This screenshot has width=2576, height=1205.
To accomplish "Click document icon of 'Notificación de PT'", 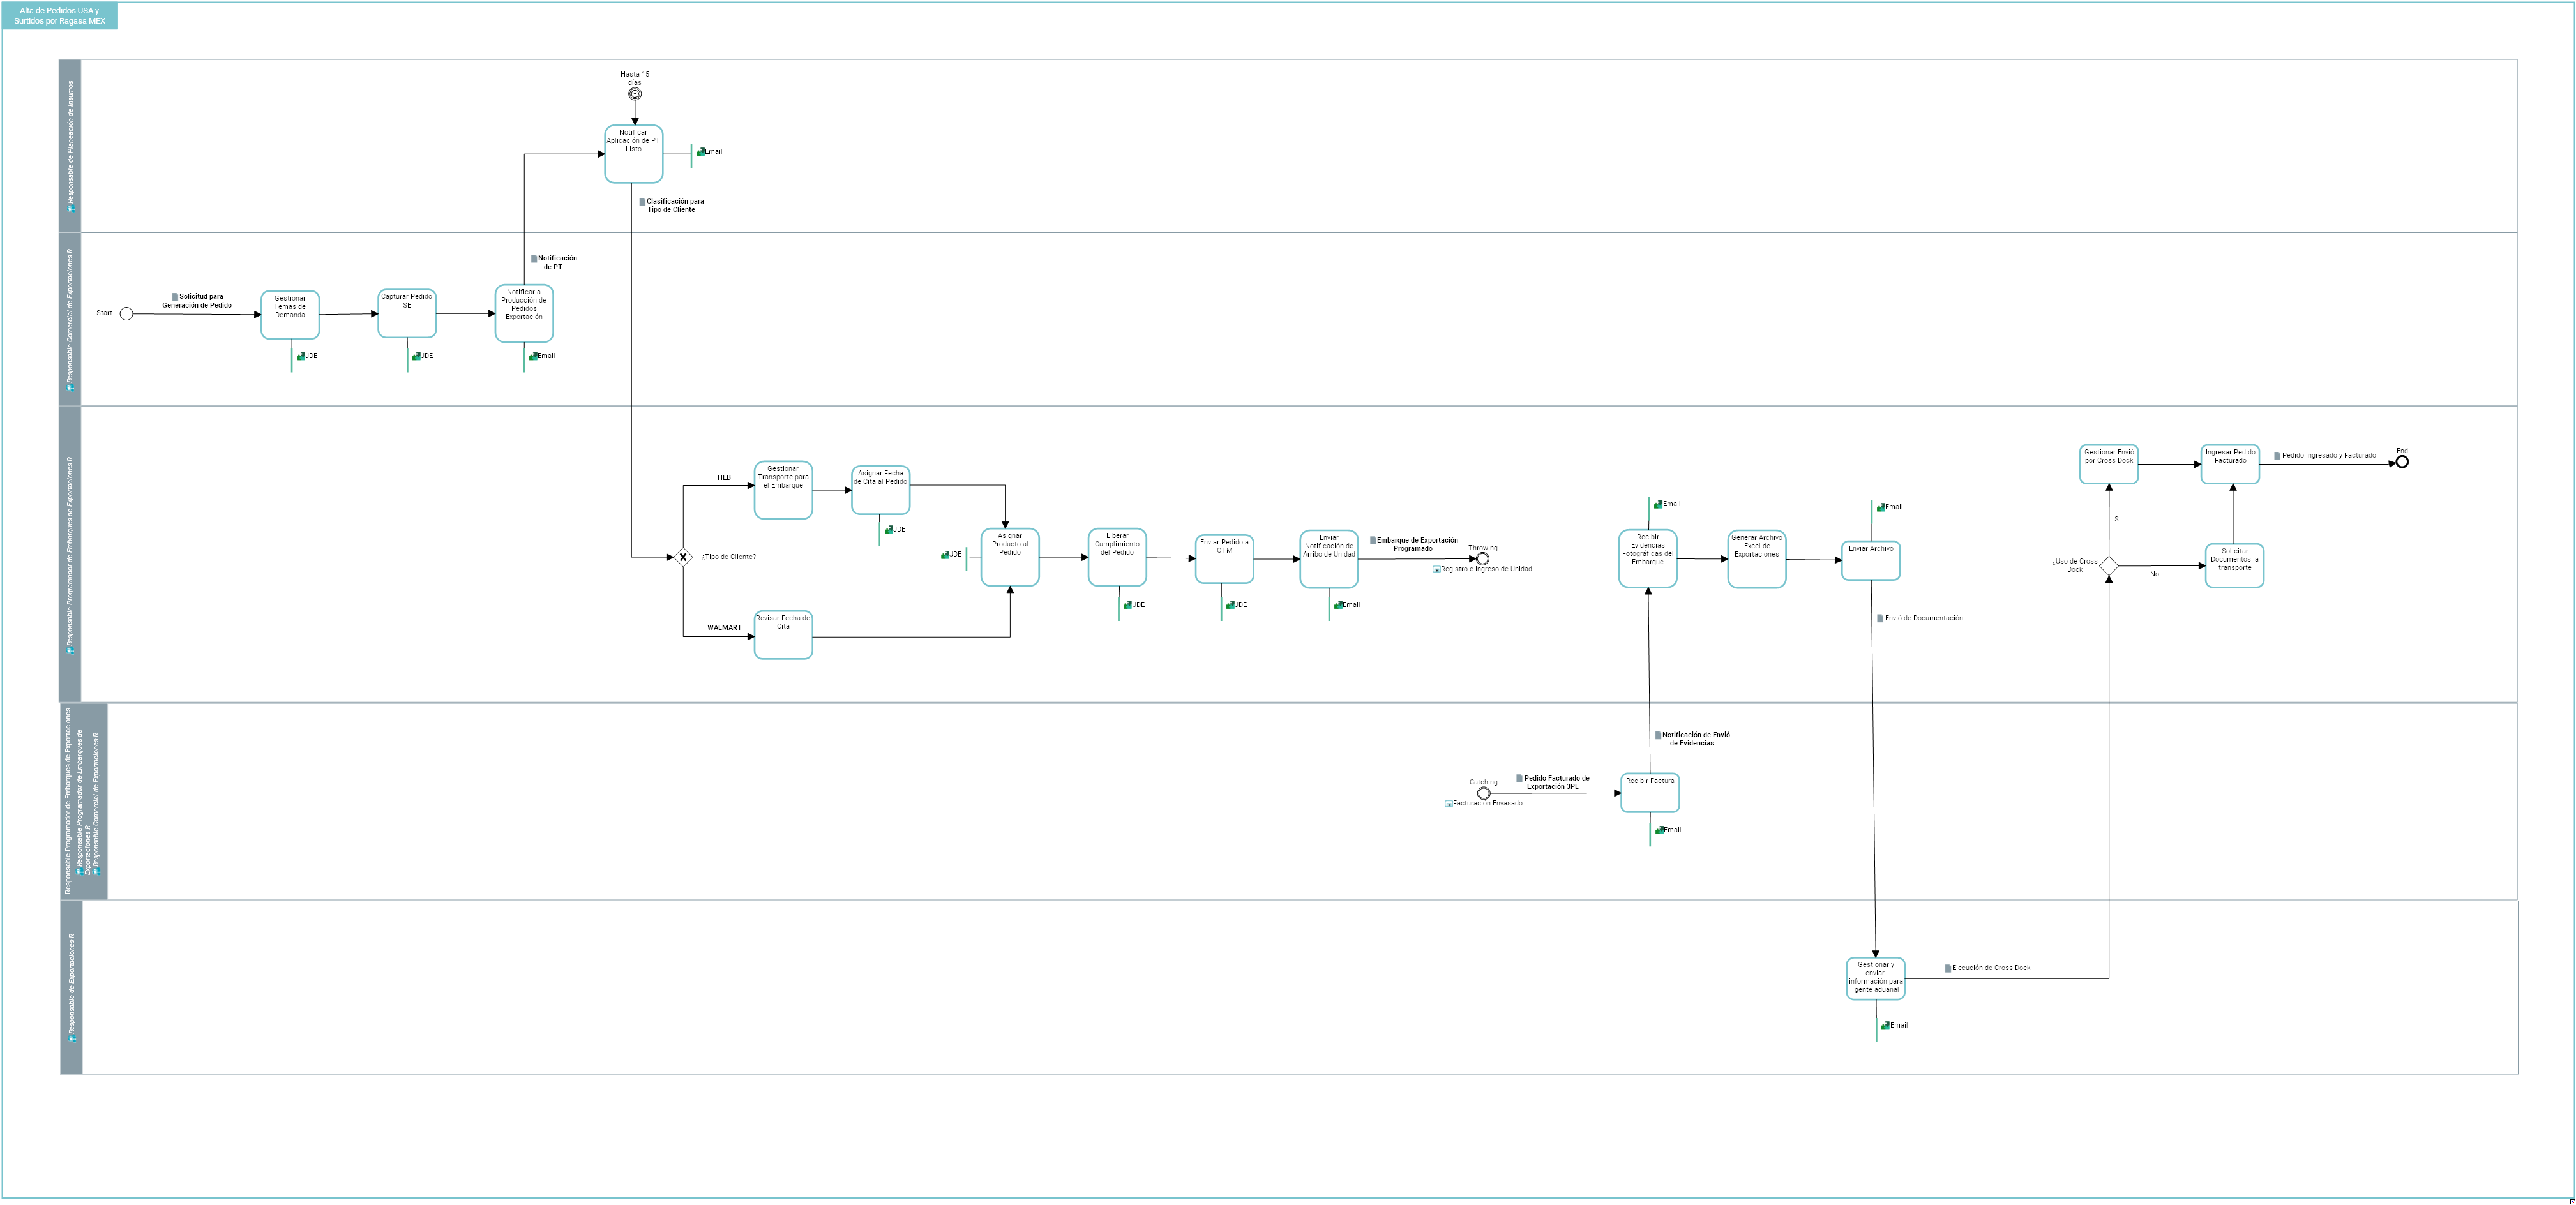I will (534, 258).
